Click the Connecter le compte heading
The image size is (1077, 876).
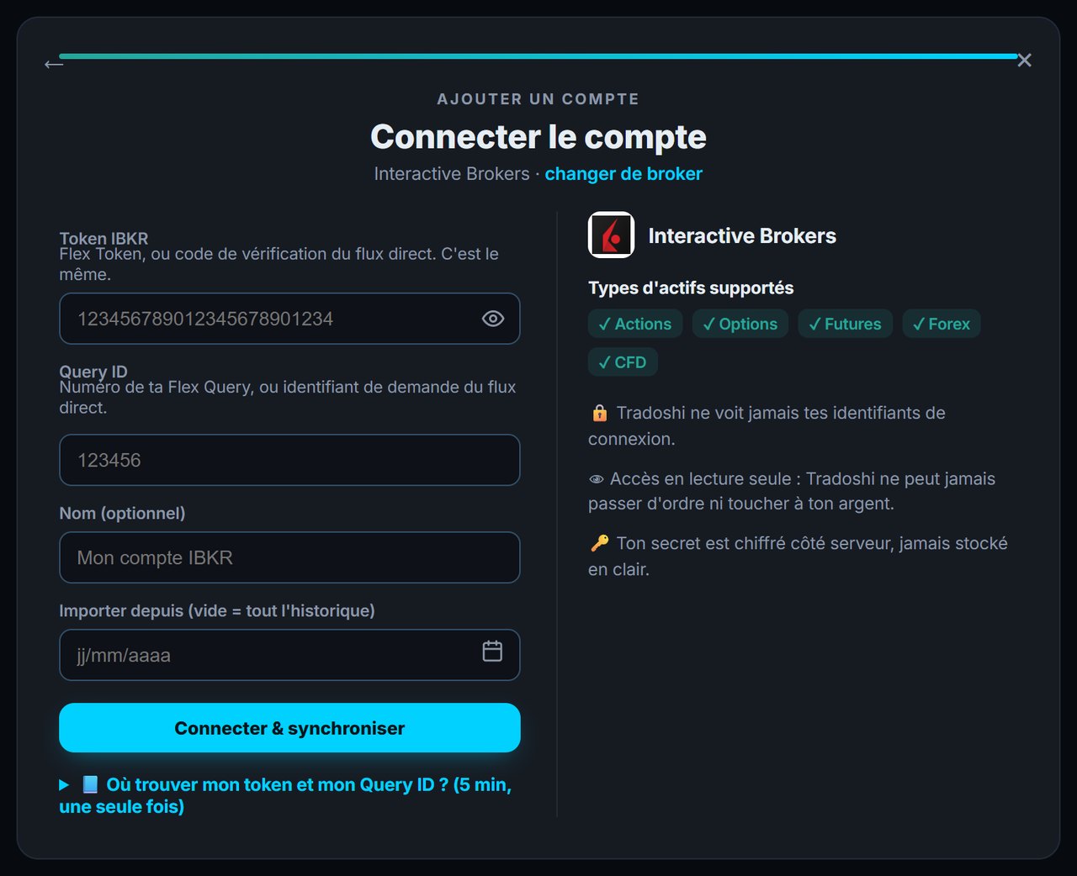[538, 137]
